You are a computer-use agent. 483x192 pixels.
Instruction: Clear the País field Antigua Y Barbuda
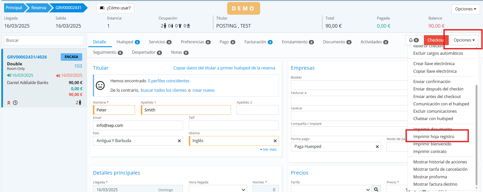click(x=179, y=141)
